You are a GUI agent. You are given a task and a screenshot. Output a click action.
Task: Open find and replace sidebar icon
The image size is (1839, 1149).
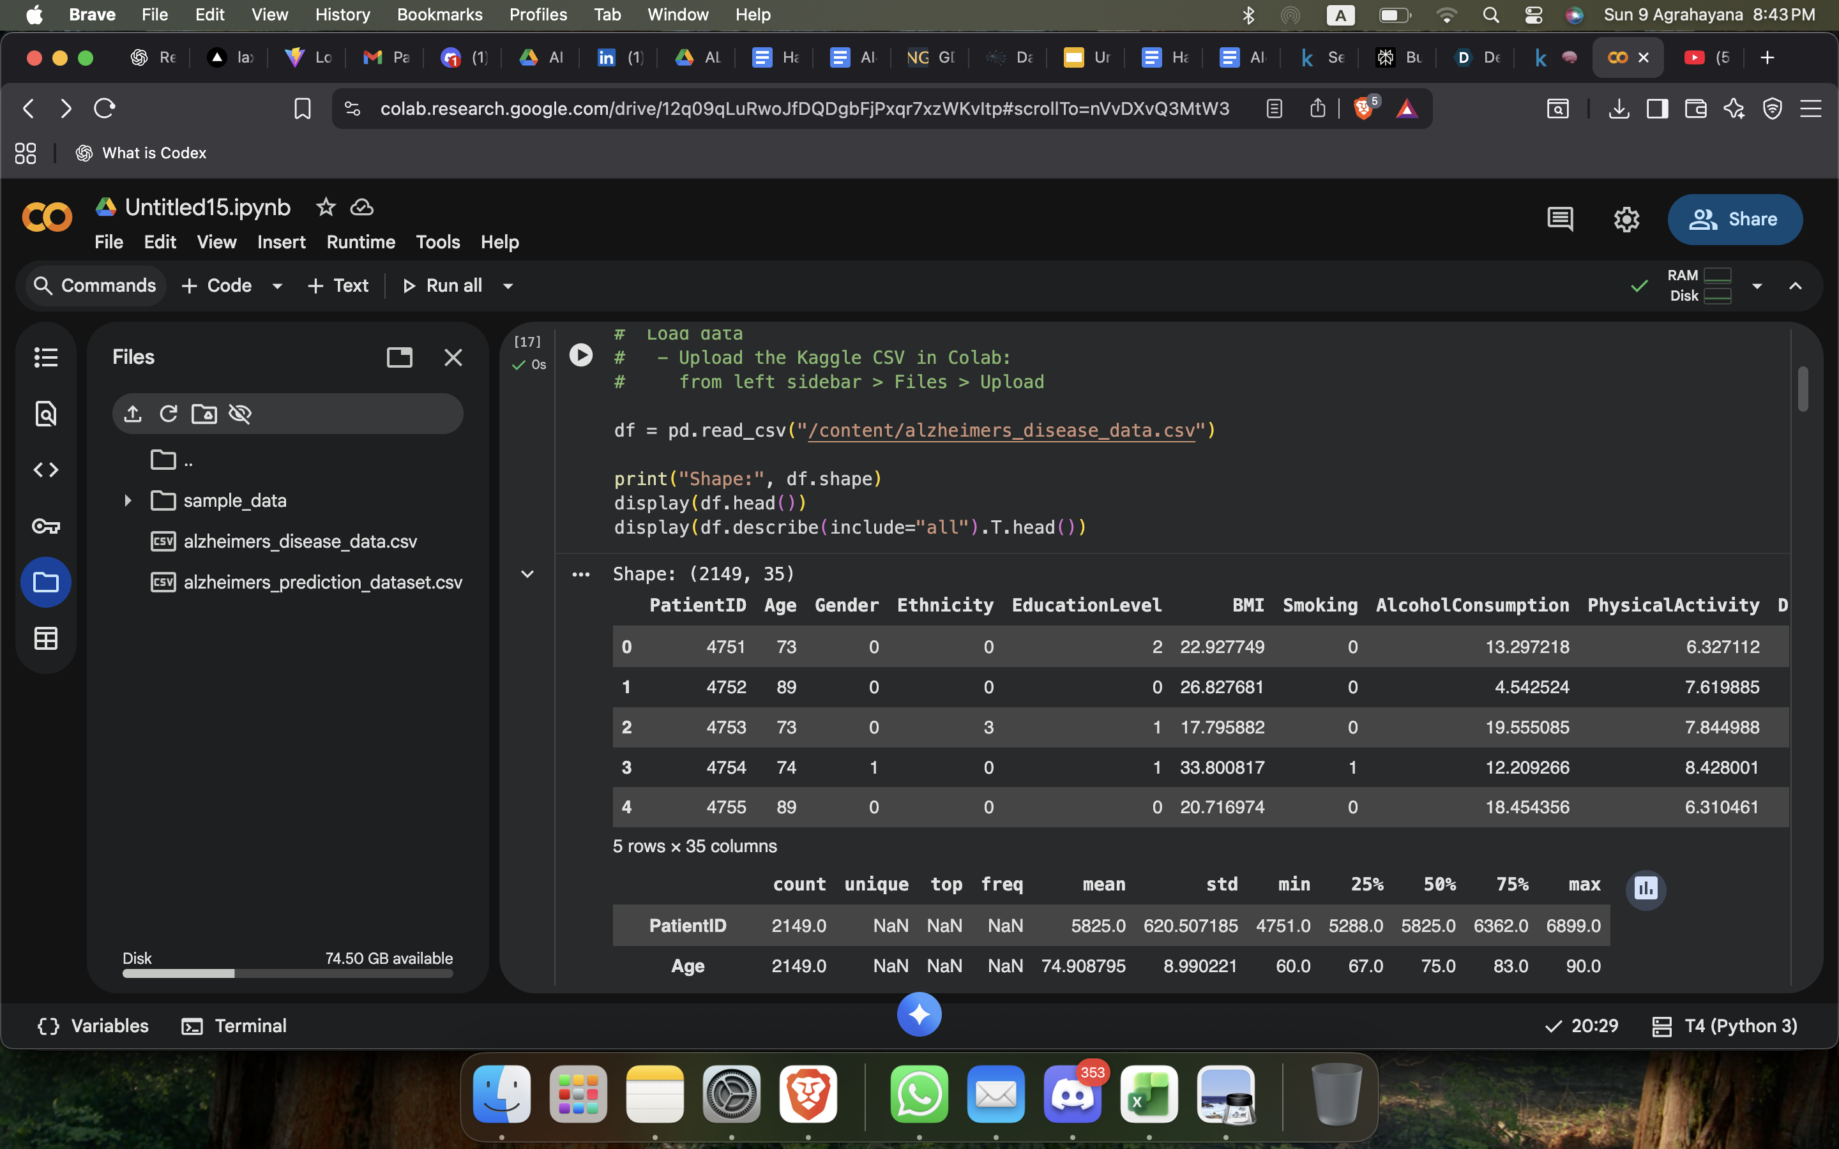[45, 414]
